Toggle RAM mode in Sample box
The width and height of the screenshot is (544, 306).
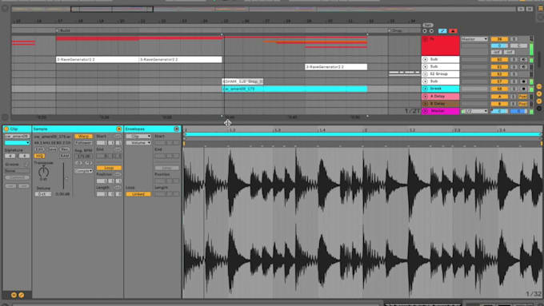(x=65, y=156)
